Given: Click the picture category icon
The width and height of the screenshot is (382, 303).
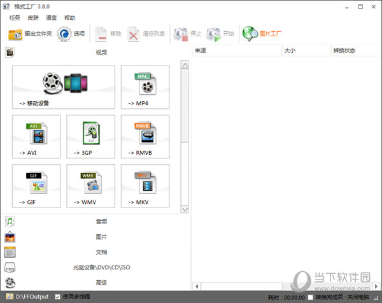Looking at the screenshot, I should click(x=10, y=237).
